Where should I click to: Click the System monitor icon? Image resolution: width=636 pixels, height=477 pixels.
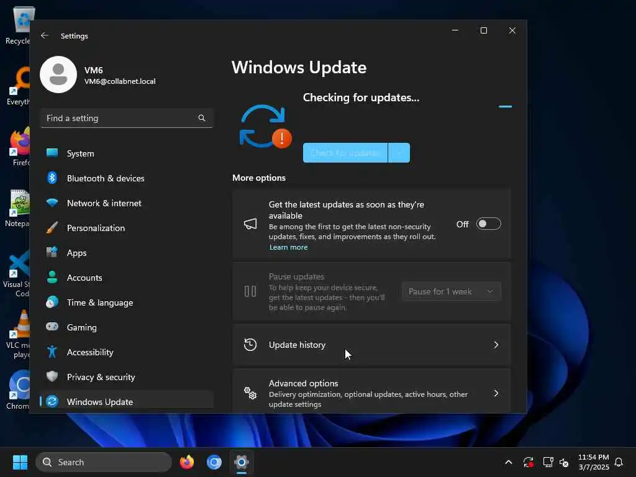52,153
